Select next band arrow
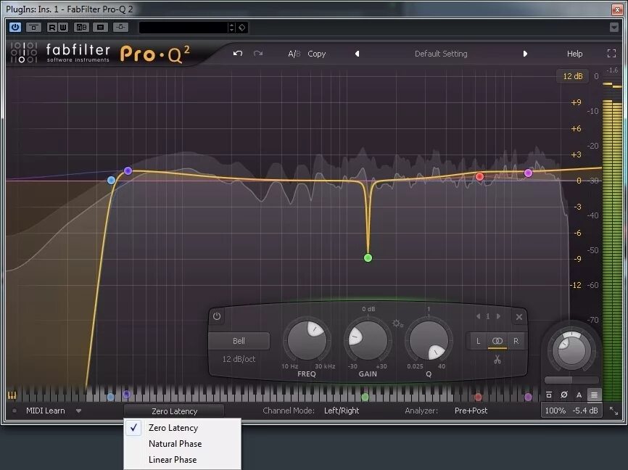The width and height of the screenshot is (628, 470). coord(498,316)
